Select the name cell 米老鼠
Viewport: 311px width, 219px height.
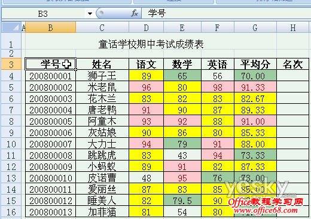click(x=102, y=87)
